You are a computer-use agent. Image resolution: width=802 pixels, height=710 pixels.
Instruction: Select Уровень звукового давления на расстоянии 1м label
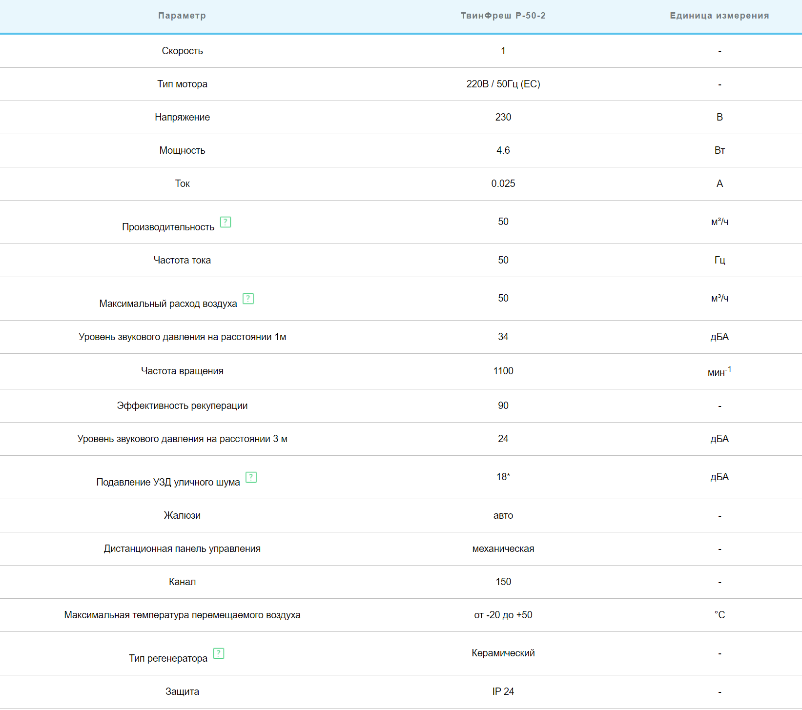point(182,337)
